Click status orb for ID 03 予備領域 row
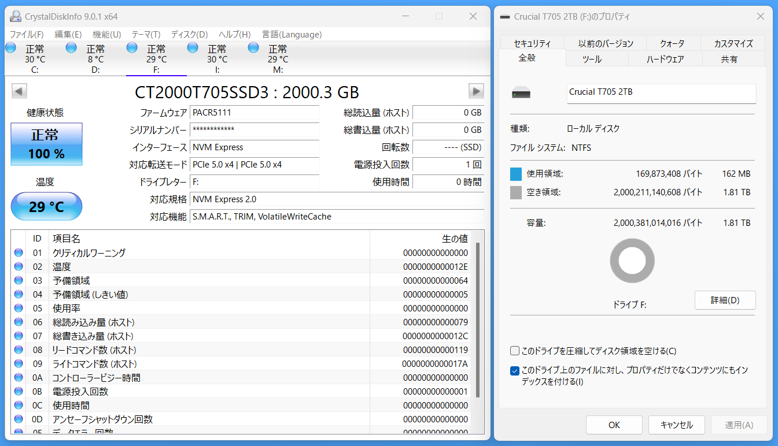This screenshot has width=778, height=446. click(x=19, y=280)
